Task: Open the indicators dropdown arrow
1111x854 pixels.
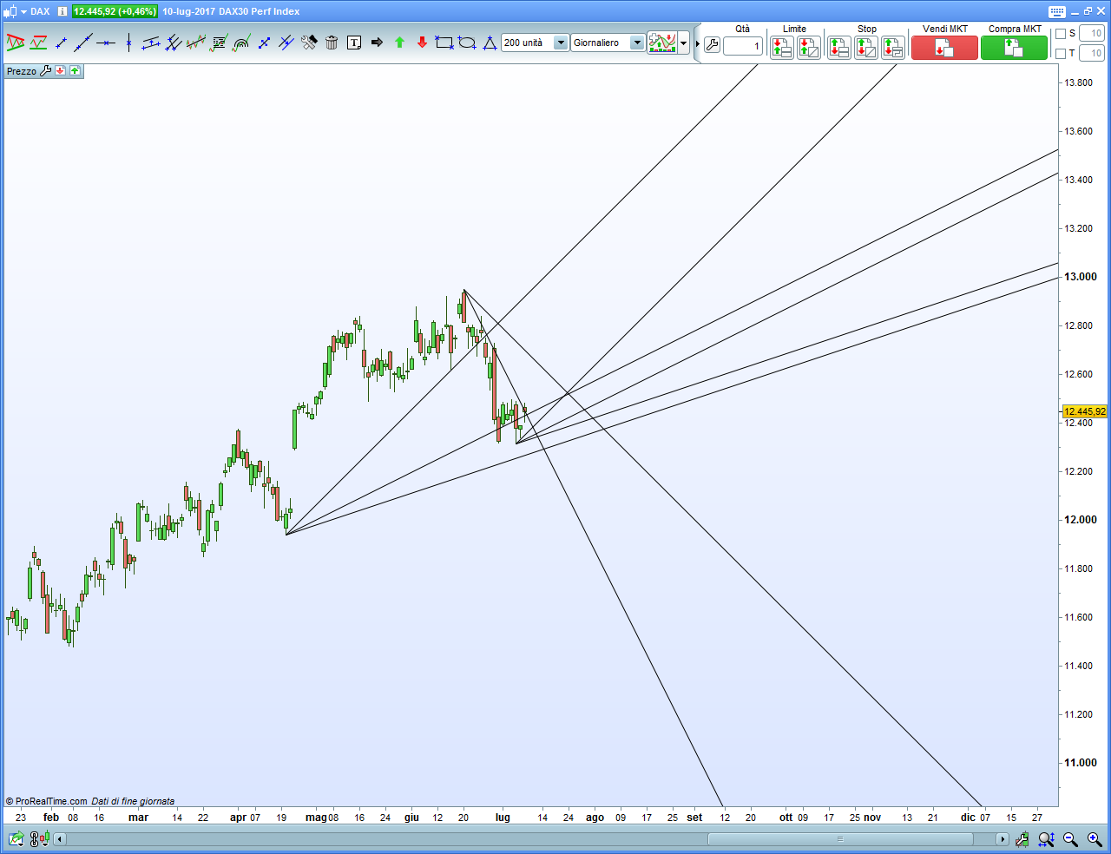Action: (x=684, y=43)
